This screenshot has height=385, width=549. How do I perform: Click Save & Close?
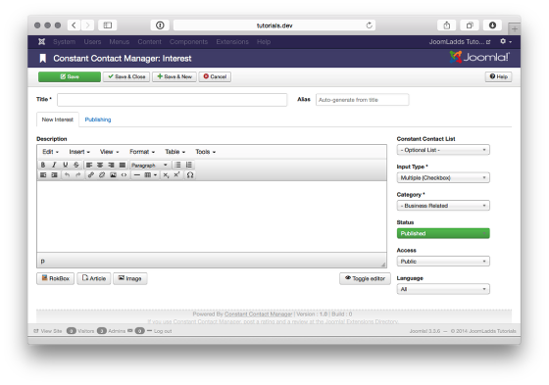[x=126, y=76]
